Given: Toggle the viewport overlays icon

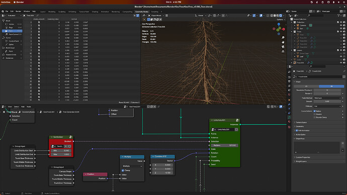Looking at the screenshot, I should click(261, 16).
